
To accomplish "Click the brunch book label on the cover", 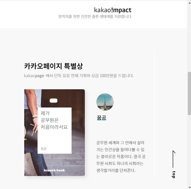I will click(x=54, y=170).
